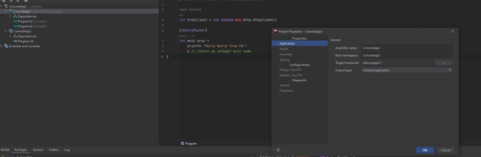Click the help question mark icon
481x157 pixels.
click(x=278, y=150)
